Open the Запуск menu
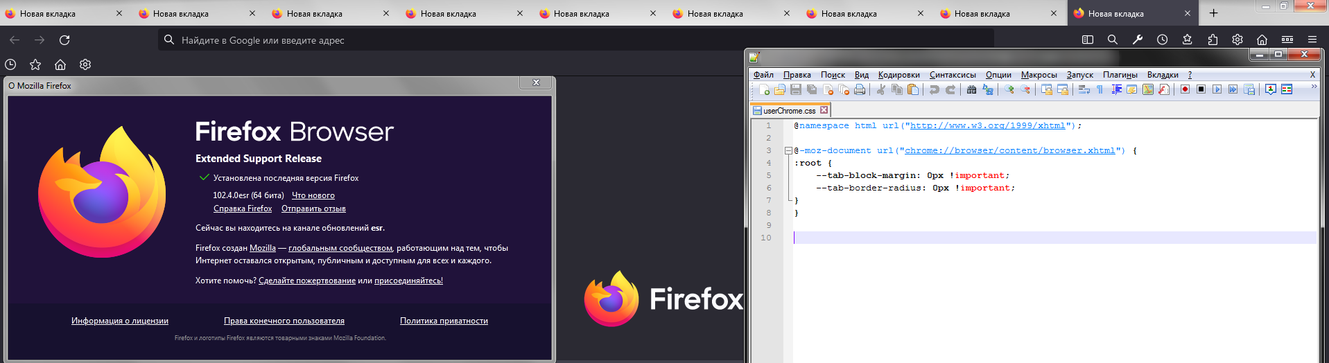This screenshot has height=363, width=1329. click(x=1079, y=75)
